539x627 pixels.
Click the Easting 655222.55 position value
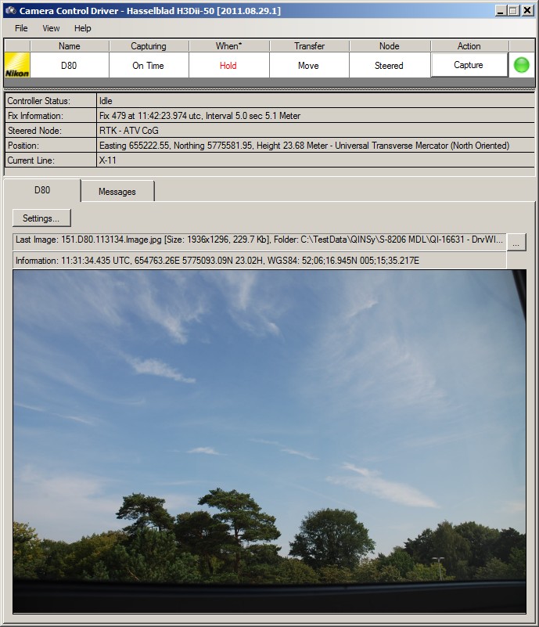[315, 145]
